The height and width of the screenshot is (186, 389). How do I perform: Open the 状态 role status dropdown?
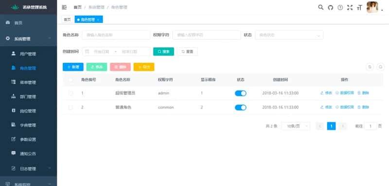[289, 35]
